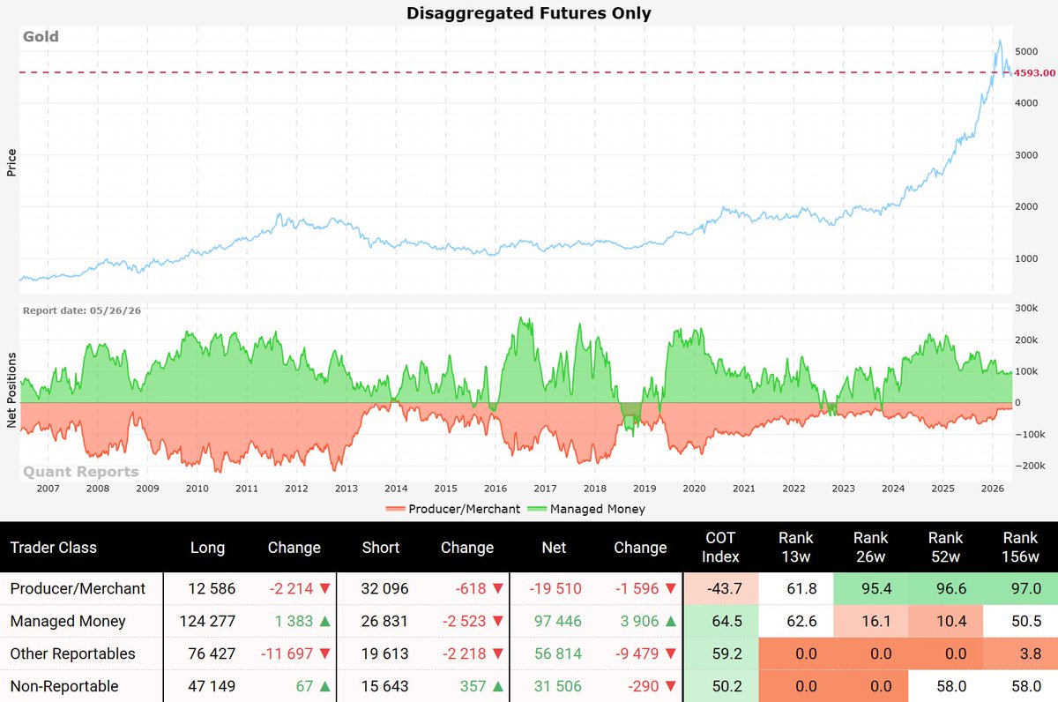Select the Producer/Merchant row label in the table

tap(78, 588)
